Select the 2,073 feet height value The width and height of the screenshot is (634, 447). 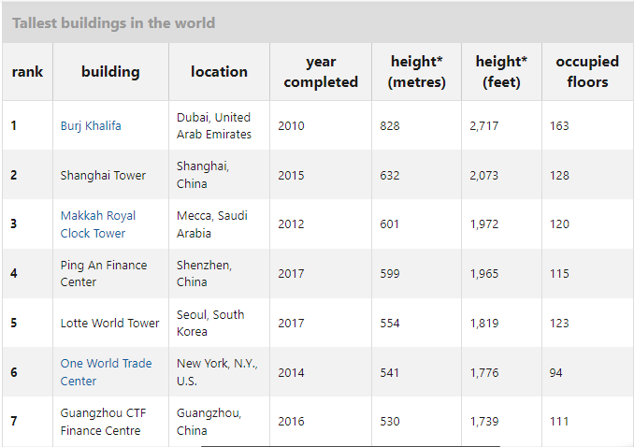click(x=484, y=176)
